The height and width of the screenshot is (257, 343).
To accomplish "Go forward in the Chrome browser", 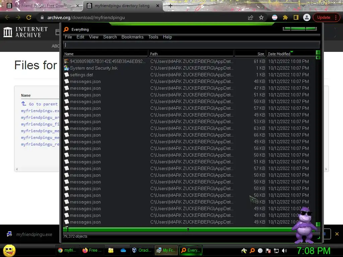I will 18,17.
